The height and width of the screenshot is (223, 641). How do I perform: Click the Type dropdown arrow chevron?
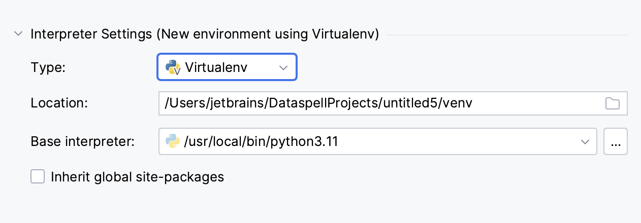(x=283, y=67)
